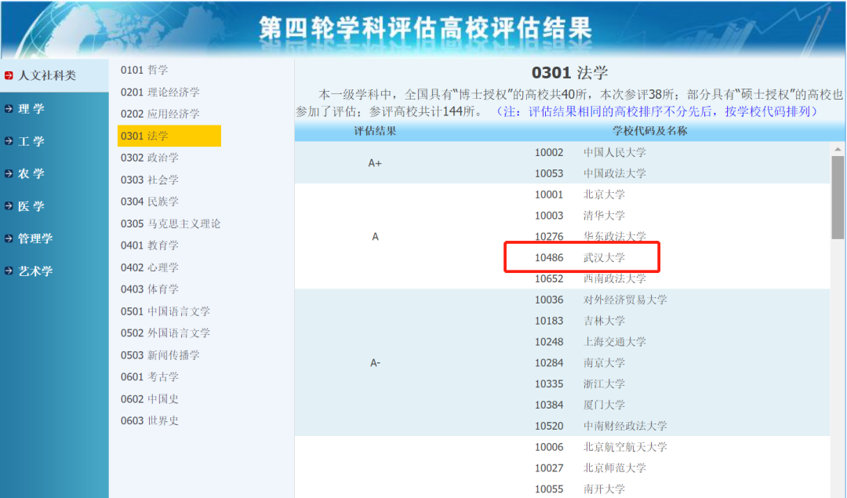Click the 北京大学 row
This screenshot has width=847, height=498.
point(580,194)
